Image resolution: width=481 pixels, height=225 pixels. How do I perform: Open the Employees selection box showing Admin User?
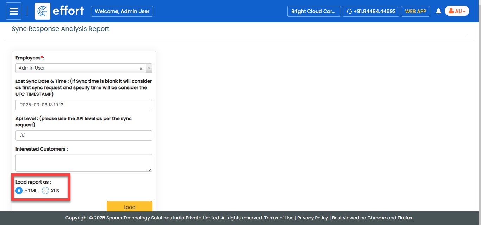coord(77,68)
